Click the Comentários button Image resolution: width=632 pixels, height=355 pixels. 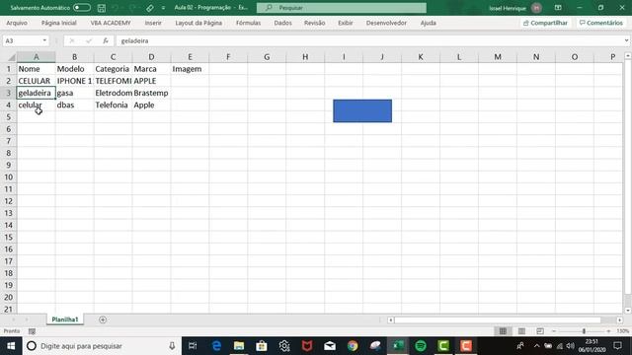(x=601, y=23)
